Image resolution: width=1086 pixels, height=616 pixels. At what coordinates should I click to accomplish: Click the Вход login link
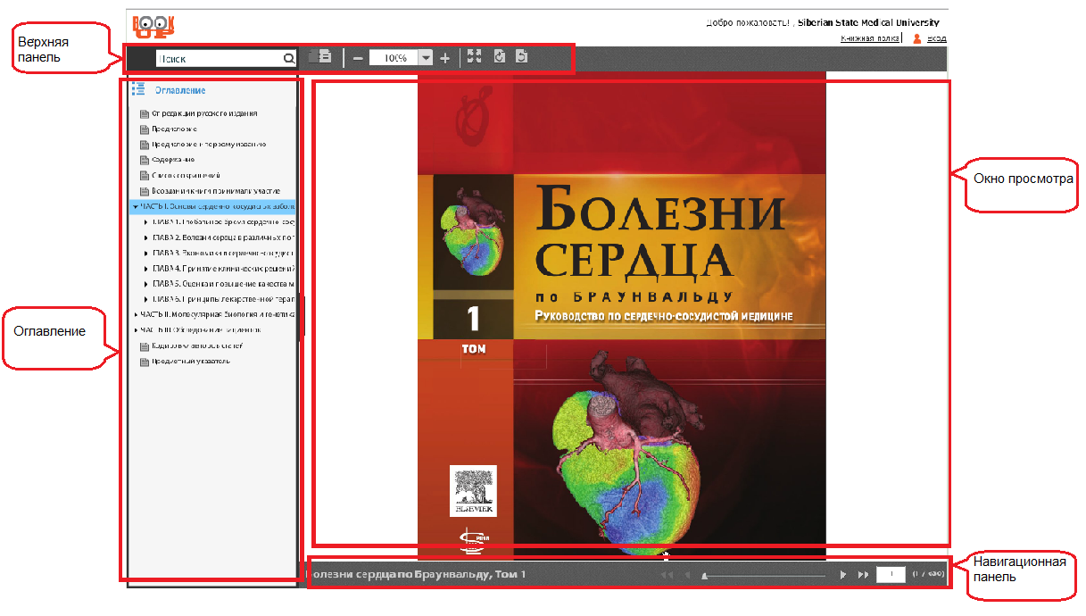coord(936,38)
